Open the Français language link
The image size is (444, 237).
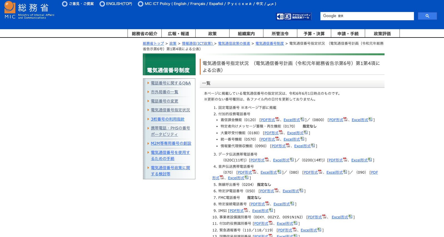coord(198,4)
